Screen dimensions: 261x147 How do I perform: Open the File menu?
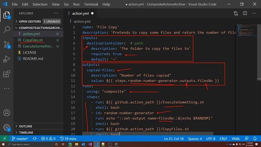point(15,4)
